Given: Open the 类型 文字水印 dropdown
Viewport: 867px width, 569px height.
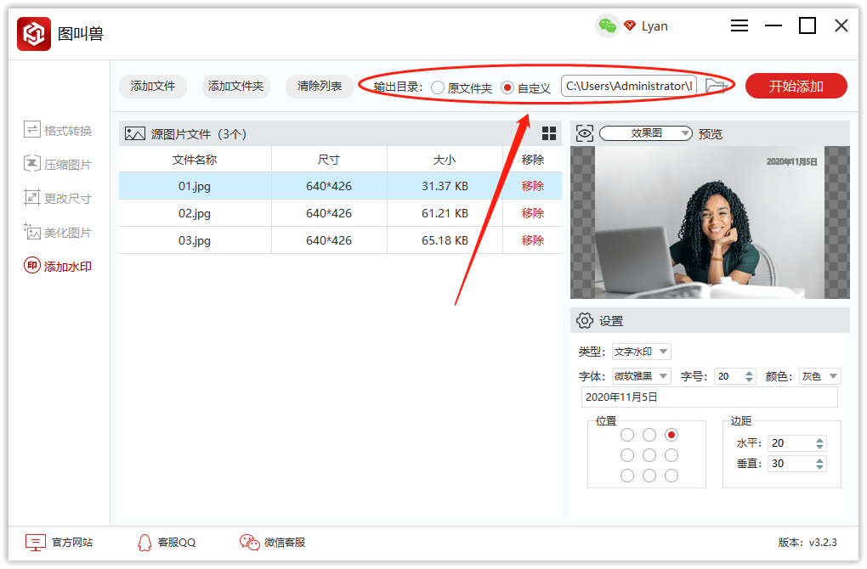Looking at the screenshot, I should point(642,352).
